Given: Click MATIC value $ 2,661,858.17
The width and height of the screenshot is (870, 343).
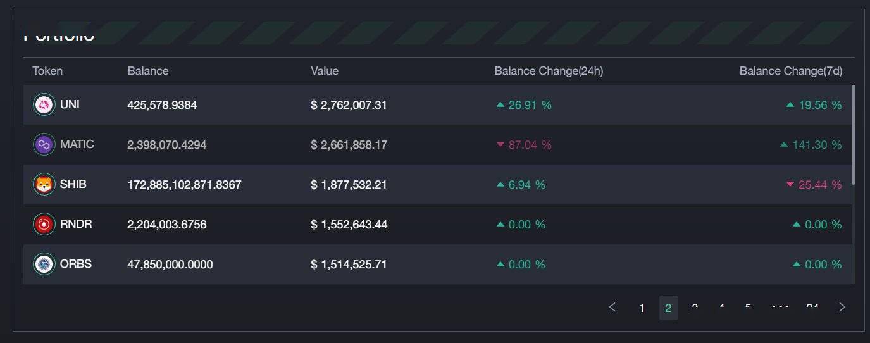Looking at the screenshot, I should coord(349,145).
